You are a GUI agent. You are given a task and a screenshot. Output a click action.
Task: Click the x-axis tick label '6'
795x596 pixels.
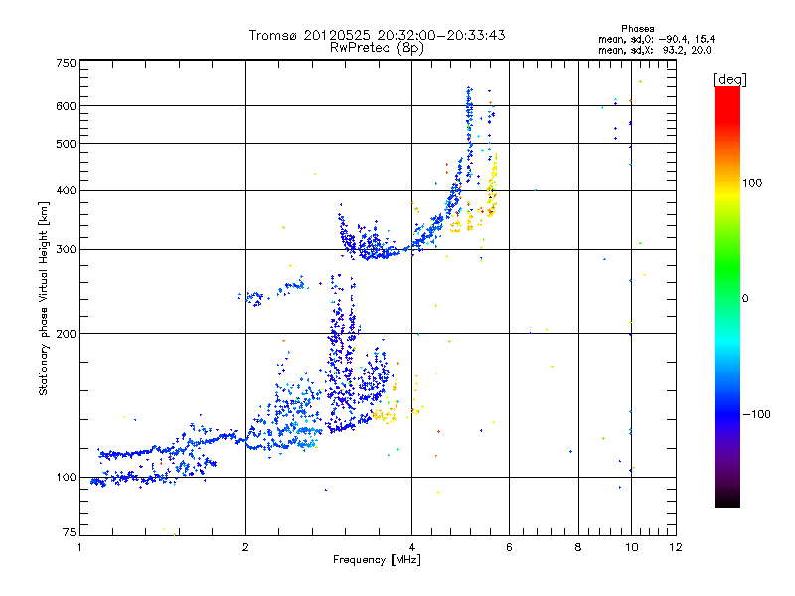(x=509, y=547)
